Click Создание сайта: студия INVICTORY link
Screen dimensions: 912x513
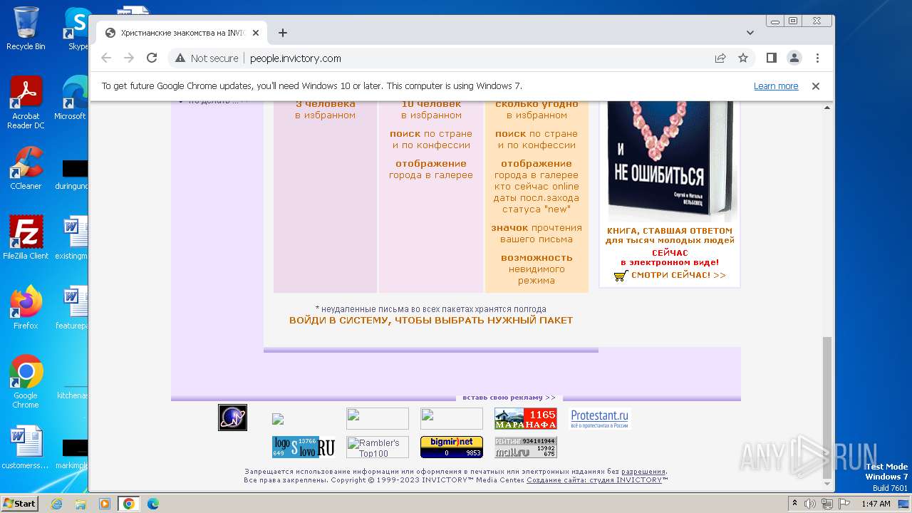[x=594, y=480]
